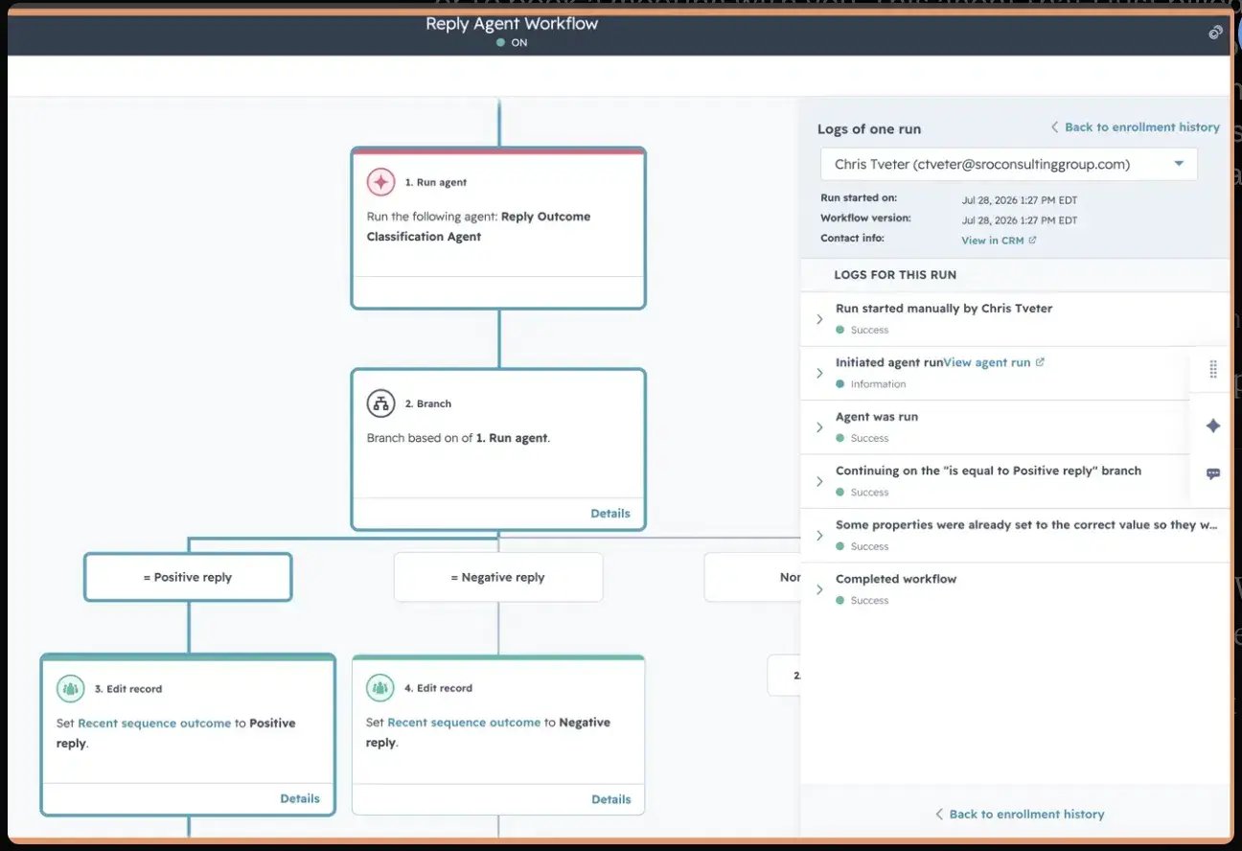Click the Run started on date value

(x=1020, y=200)
